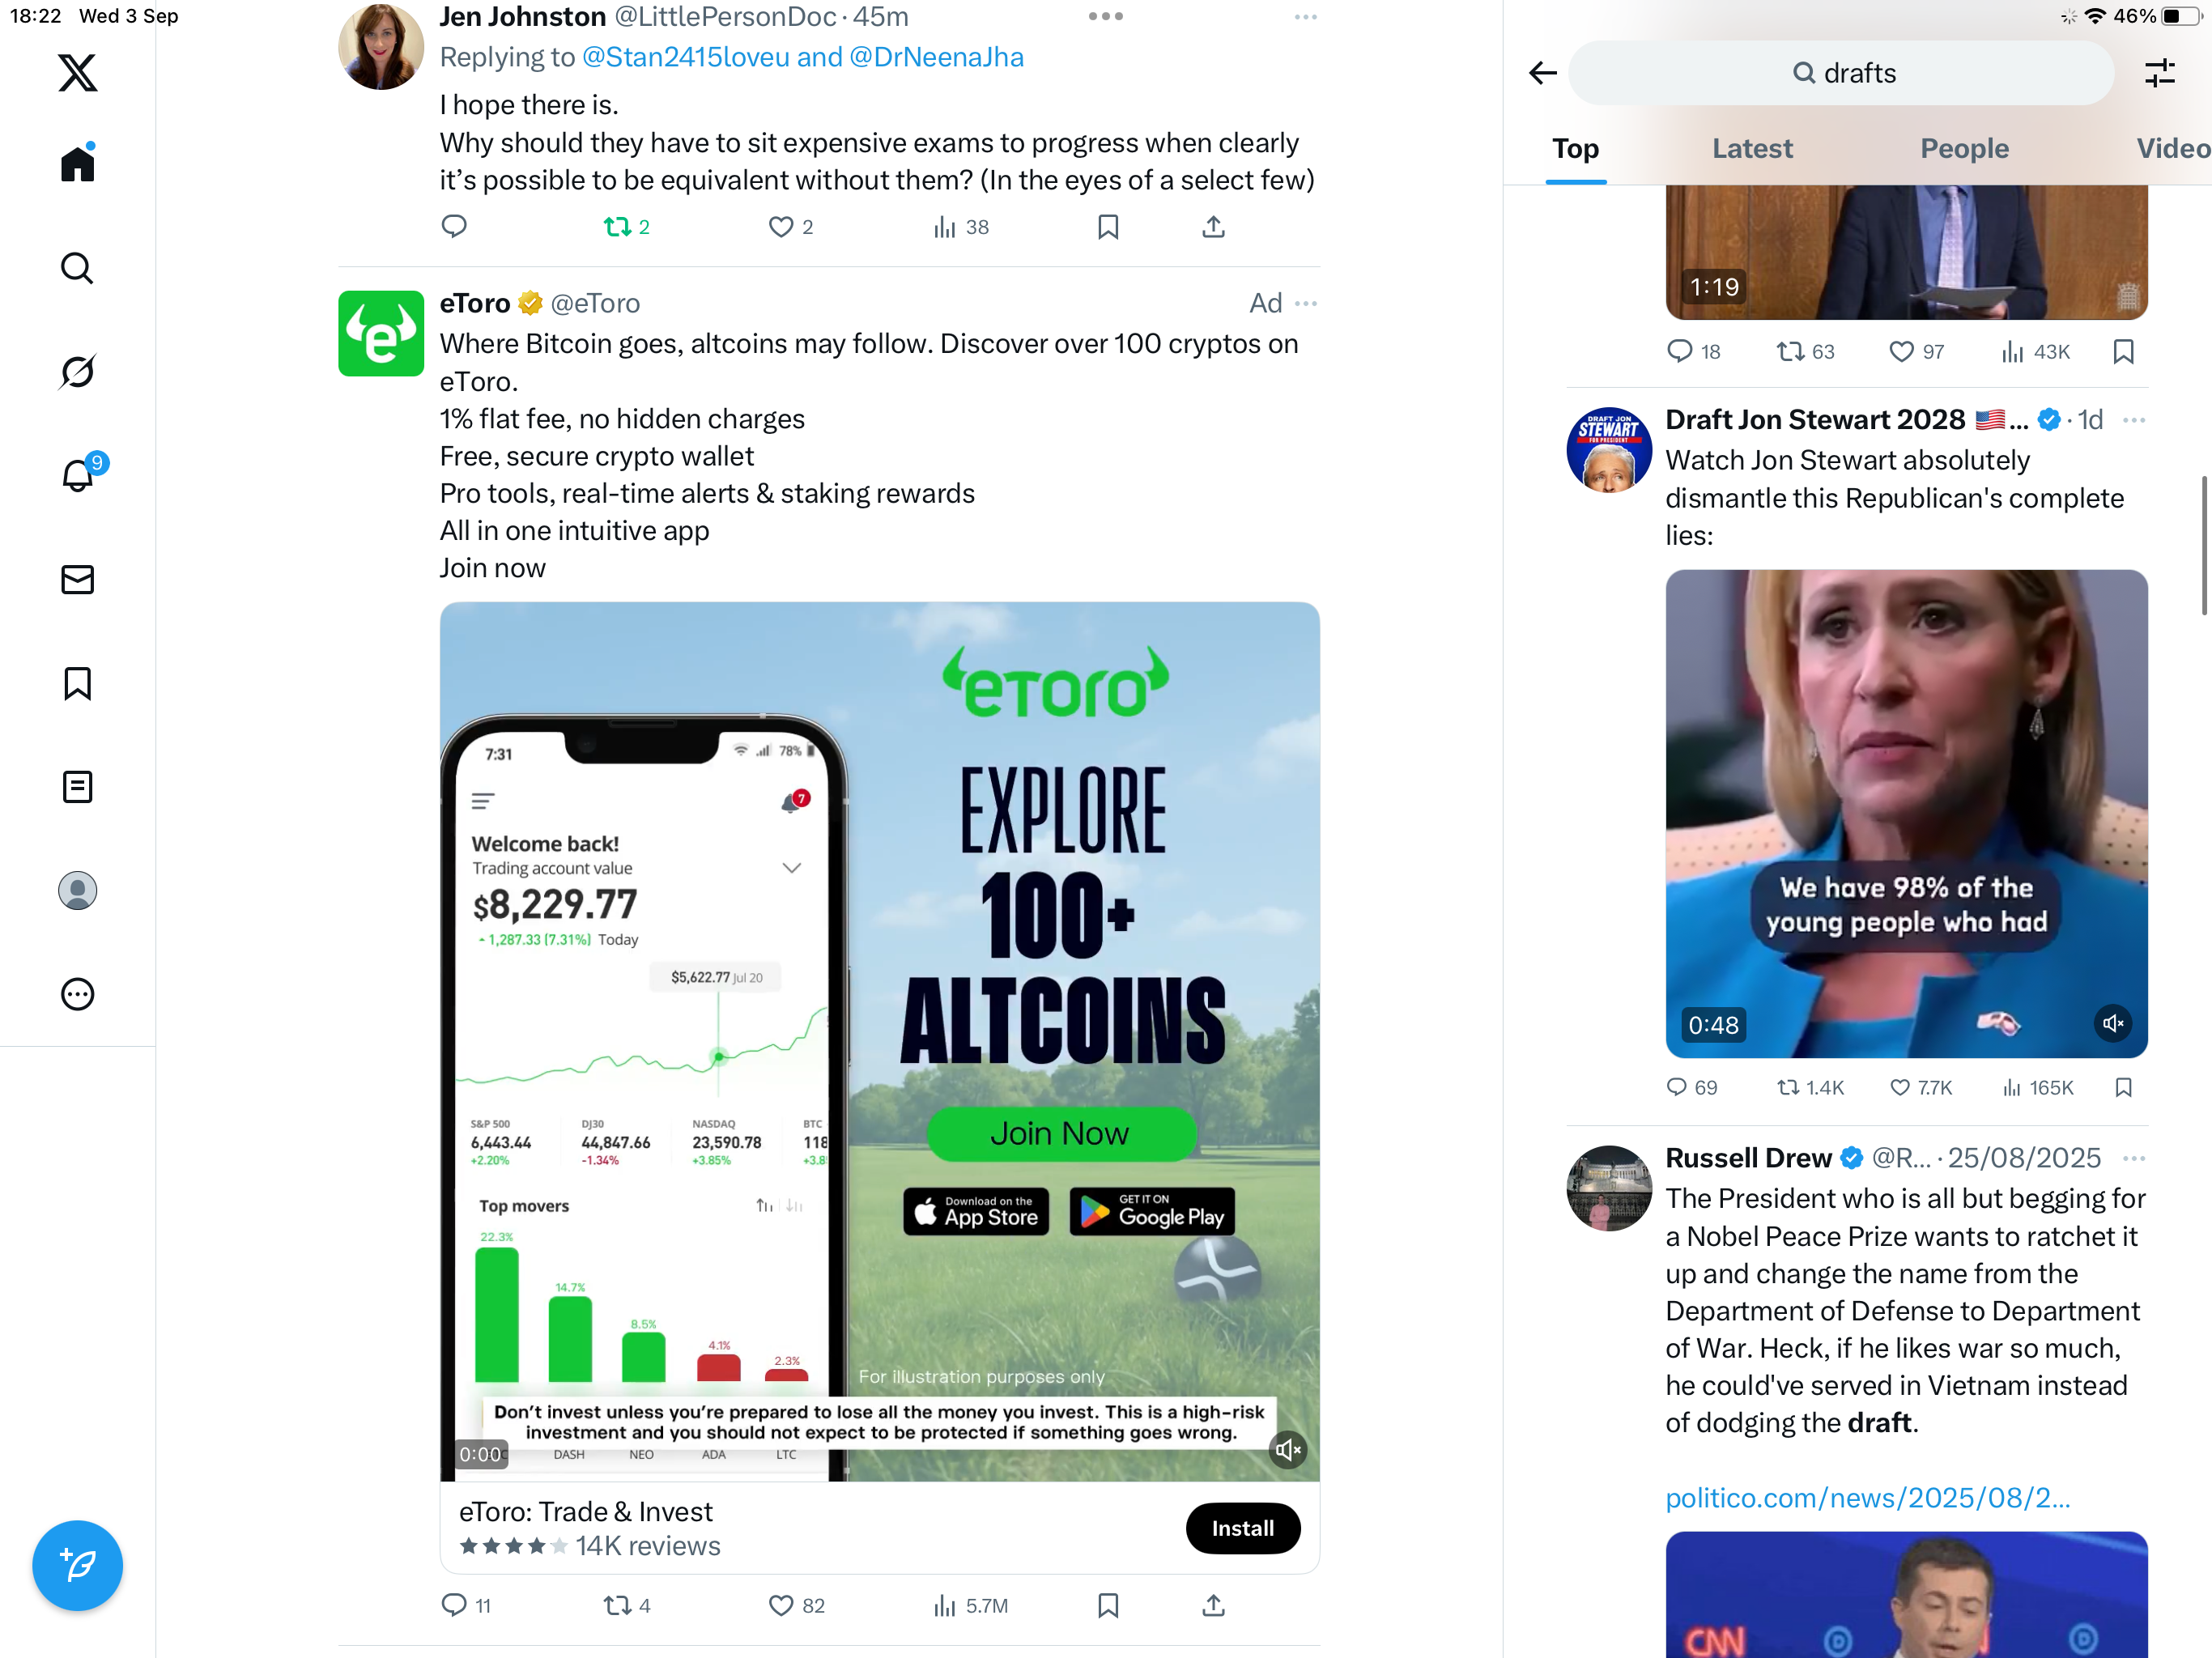Viewport: 2212px width, 1658px height.
Task: Click the drafts search field
Action: [1841, 73]
